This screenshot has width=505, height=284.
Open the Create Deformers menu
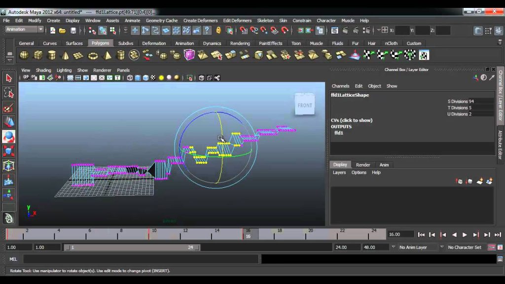click(x=200, y=20)
